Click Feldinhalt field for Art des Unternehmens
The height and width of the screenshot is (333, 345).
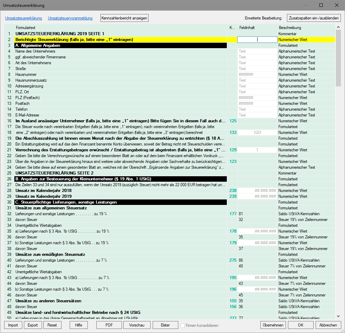pyautogui.click(x=257, y=63)
